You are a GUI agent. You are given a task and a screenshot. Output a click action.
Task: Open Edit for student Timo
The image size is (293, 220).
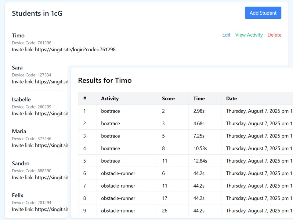click(x=226, y=35)
